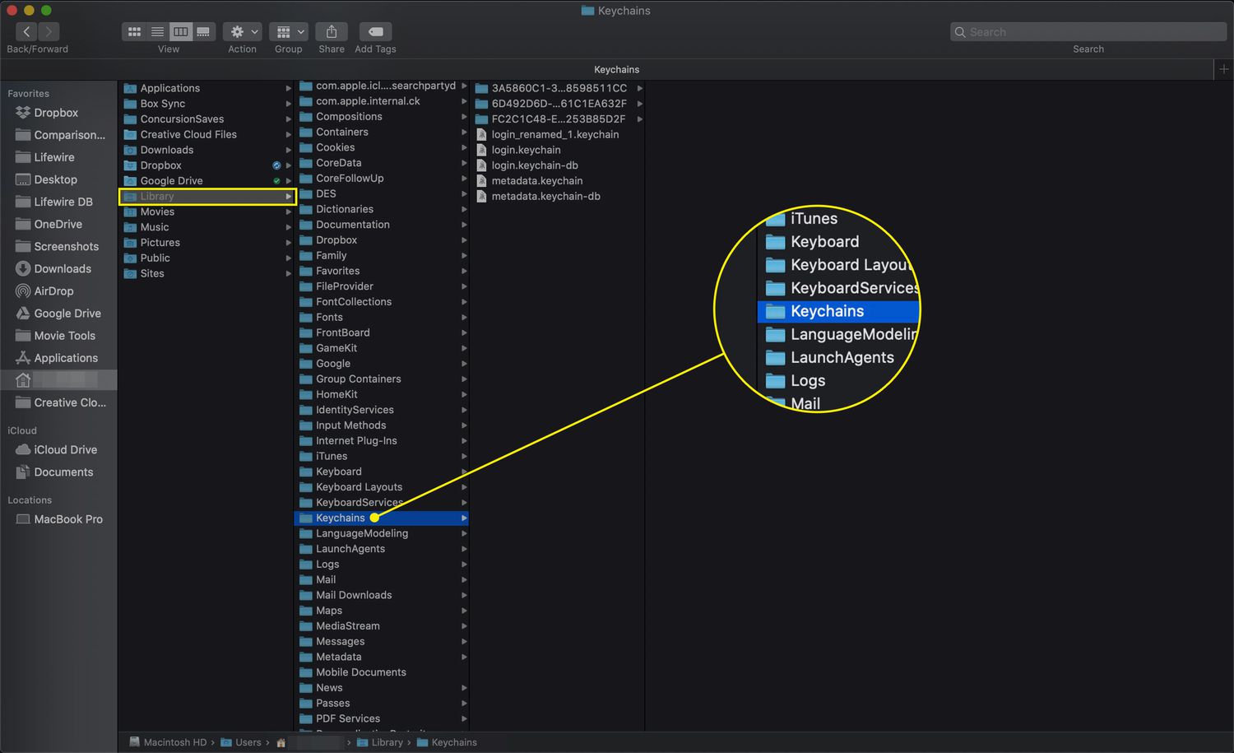
Task: Select the ConcursionSaves folder
Action: click(206, 119)
